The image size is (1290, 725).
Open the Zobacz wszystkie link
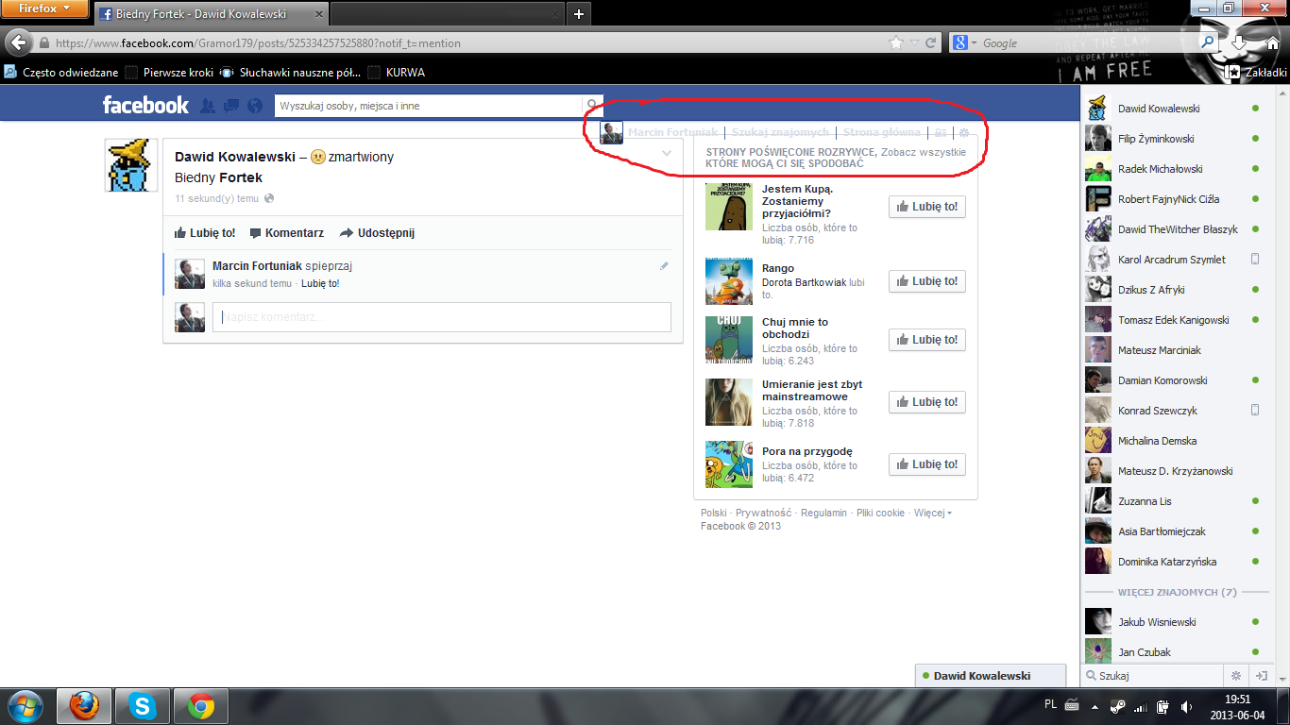tap(924, 152)
